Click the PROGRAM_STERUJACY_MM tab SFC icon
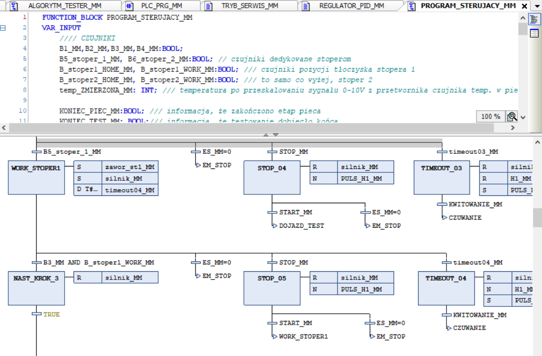 [412, 6]
